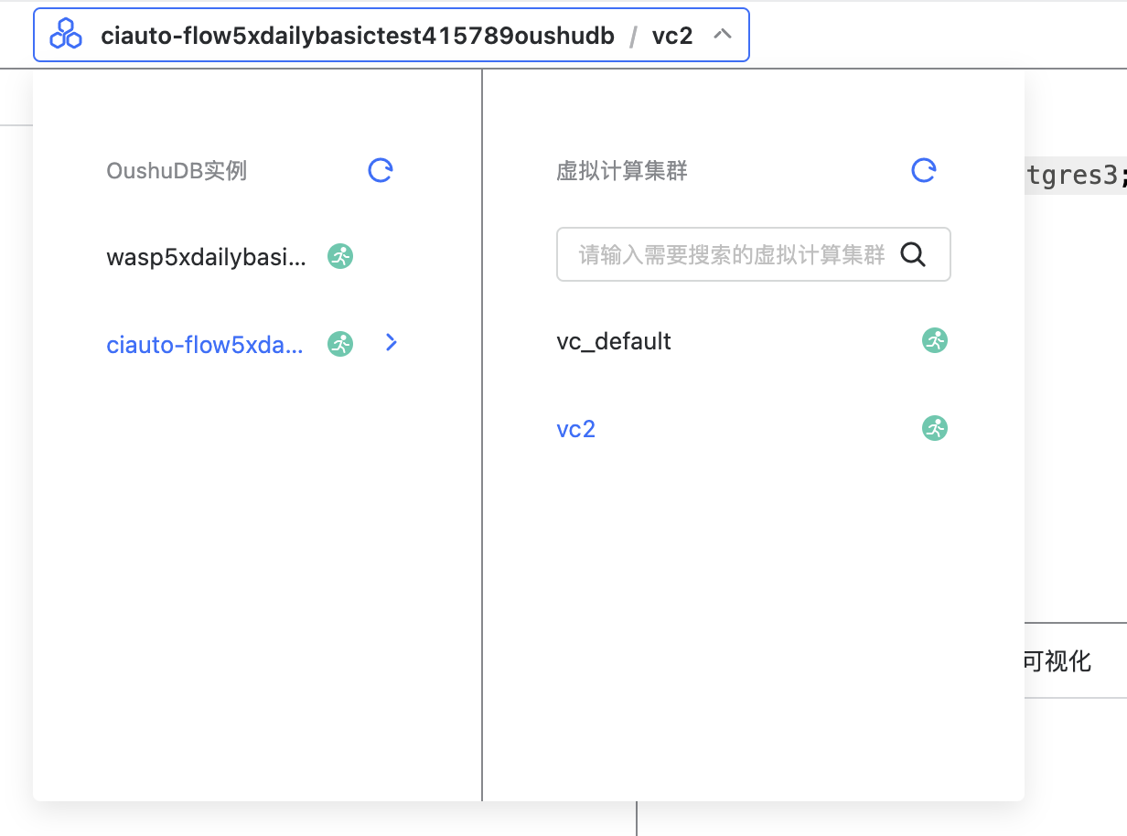Click the hexagon cluster icon in selector
1127x836 pixels.
point(66,35)
